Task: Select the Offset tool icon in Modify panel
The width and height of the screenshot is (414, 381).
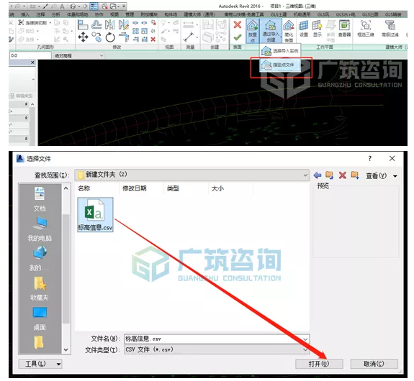Action: tap(96, 24)
